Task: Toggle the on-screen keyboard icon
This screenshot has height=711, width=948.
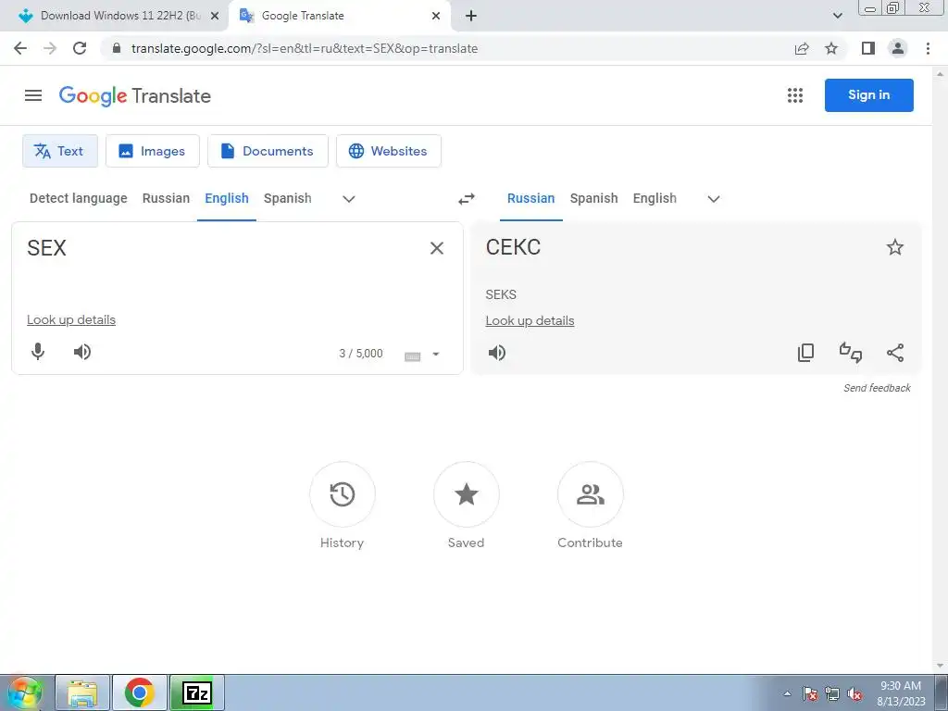Action: coord(412,356)
